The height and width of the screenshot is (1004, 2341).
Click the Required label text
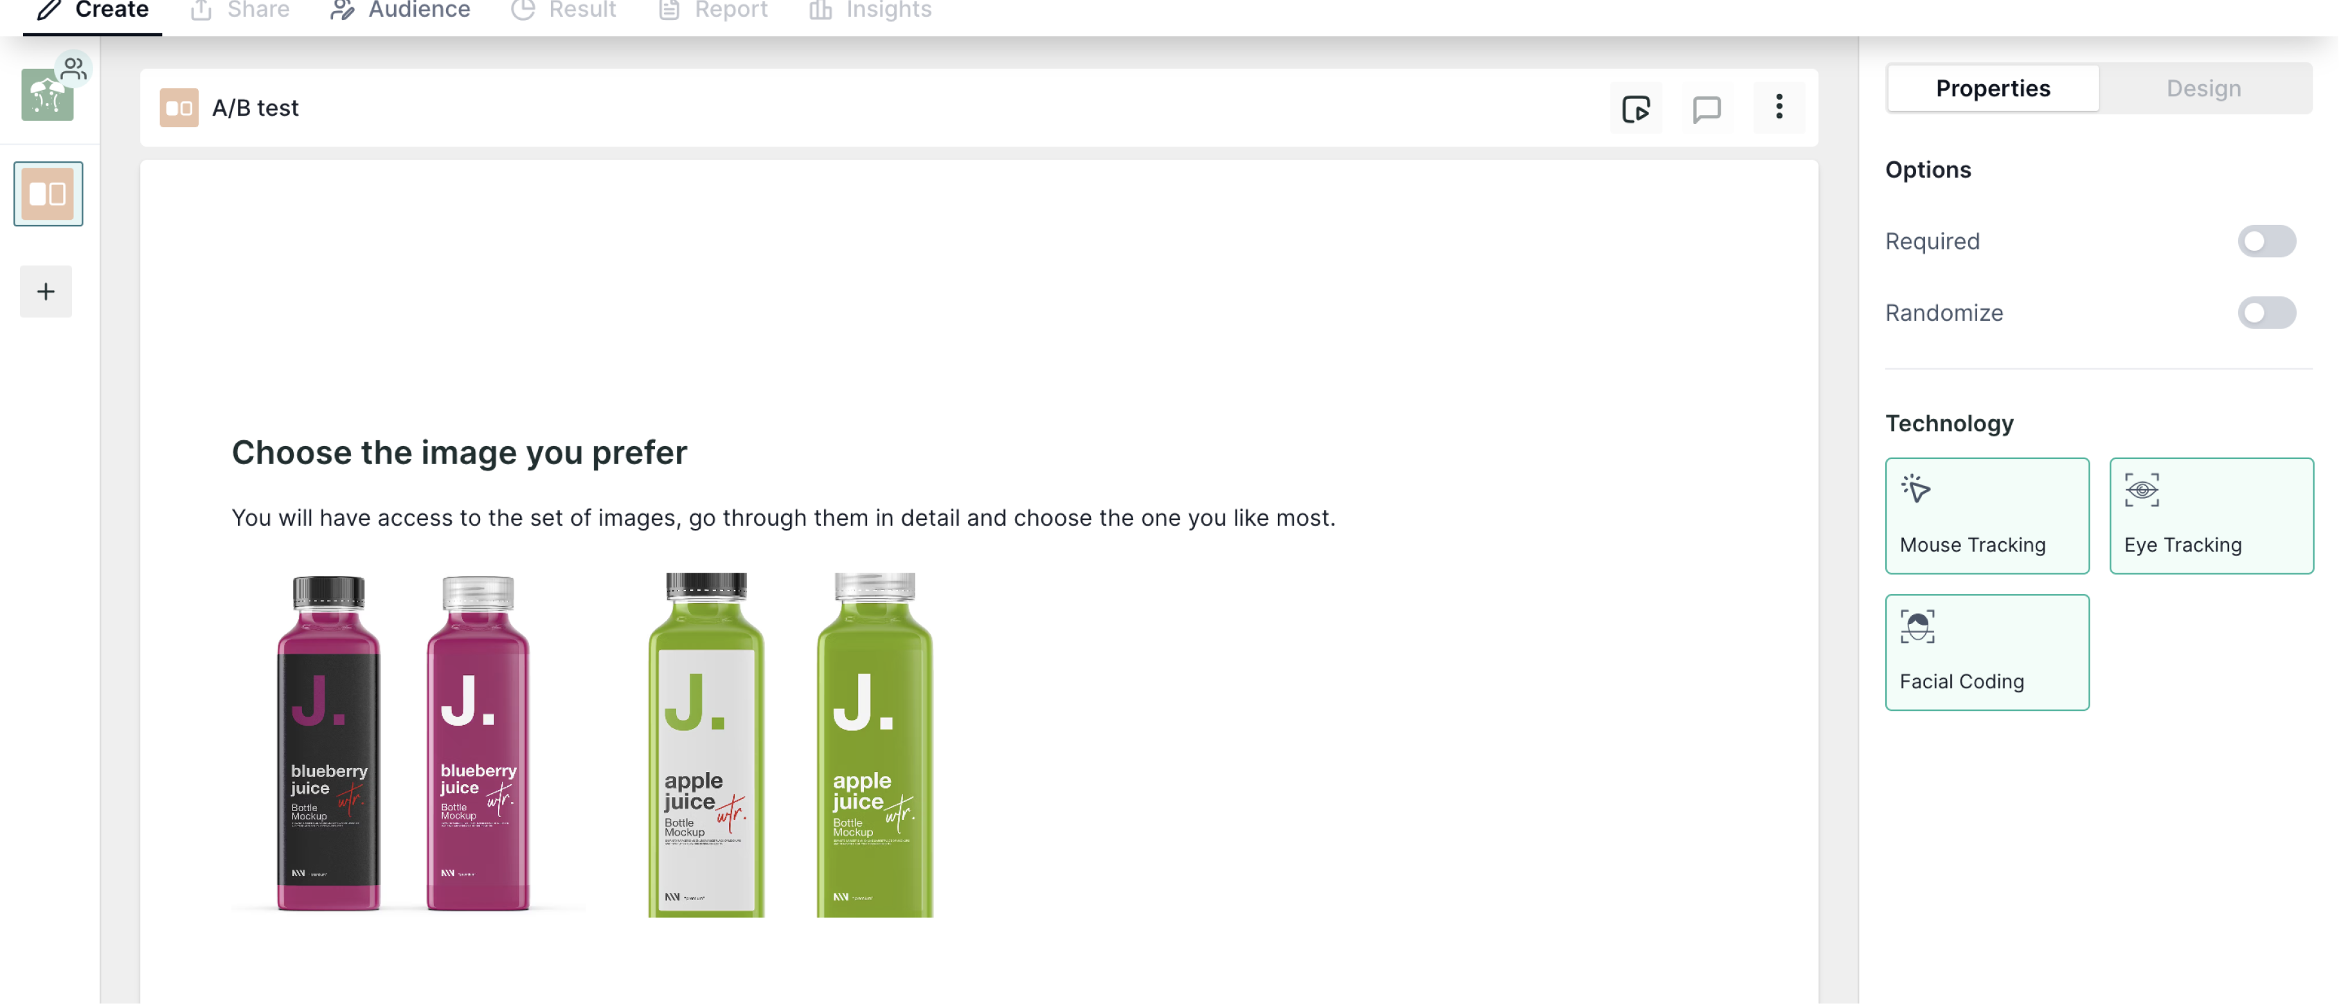point(1932,242)
